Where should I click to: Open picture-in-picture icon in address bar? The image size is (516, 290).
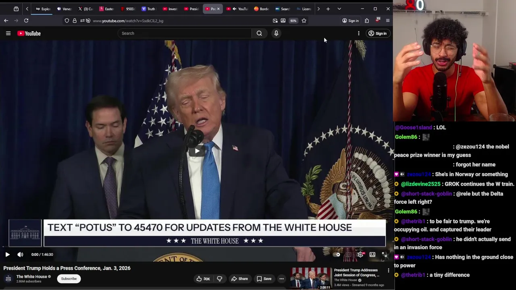pyautogui.click(x=275, y=21)
